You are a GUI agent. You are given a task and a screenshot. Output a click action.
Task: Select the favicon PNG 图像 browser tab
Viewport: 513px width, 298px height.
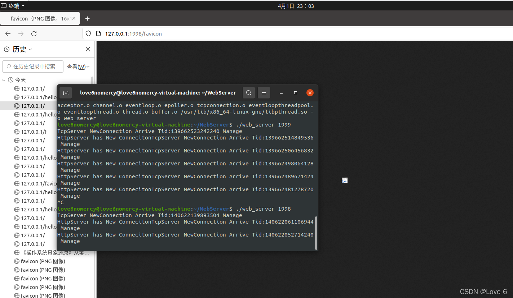point(40,18)
